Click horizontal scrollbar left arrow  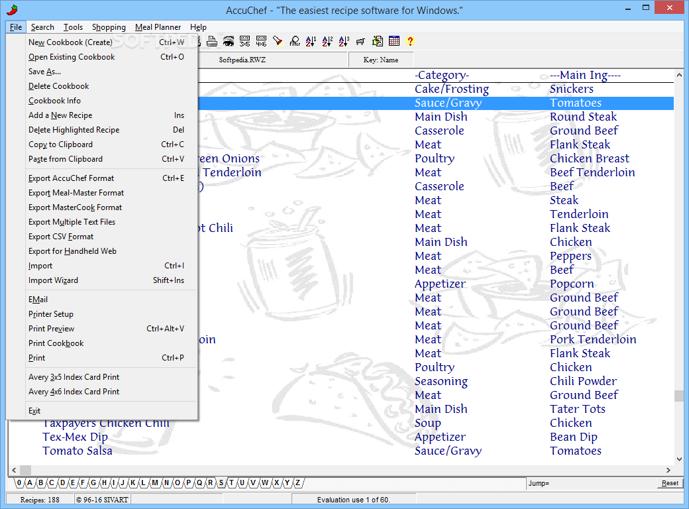pos(14,470)
